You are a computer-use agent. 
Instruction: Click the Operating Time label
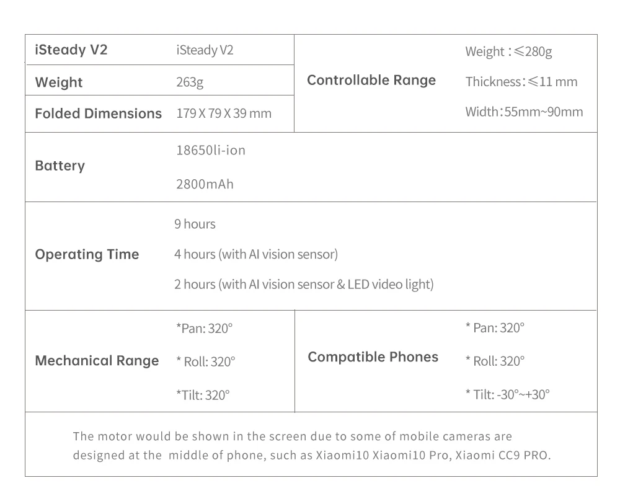point(87,254)
